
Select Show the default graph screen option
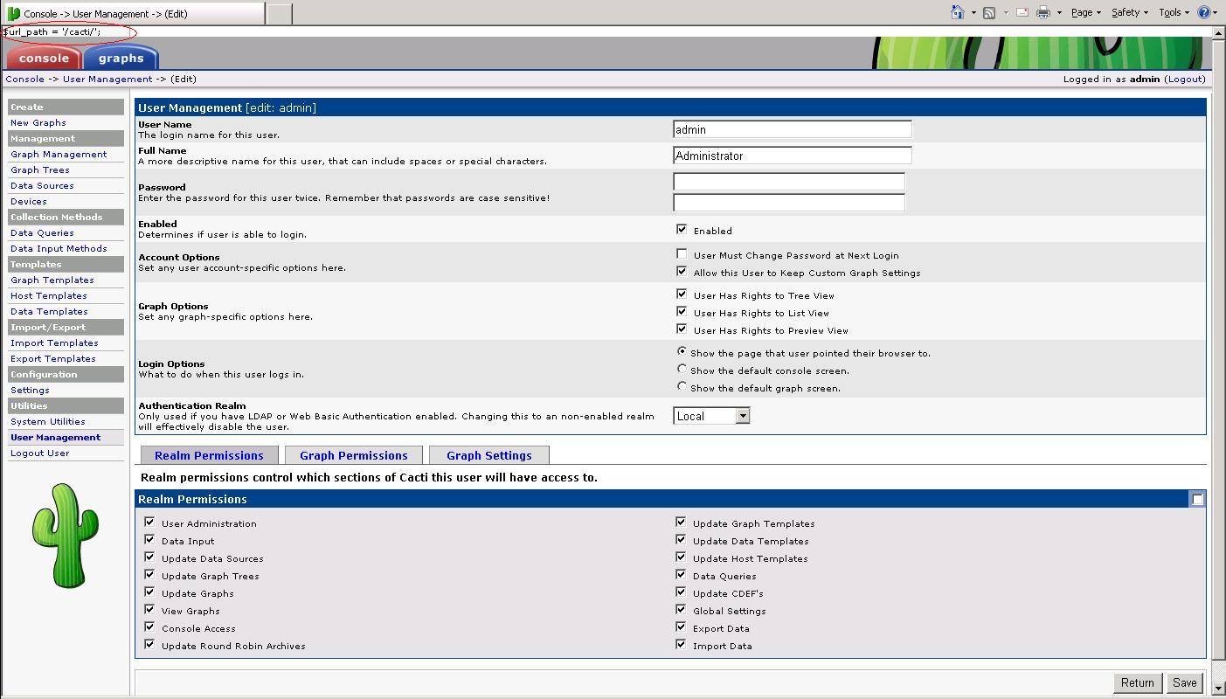[x=682, y=386]
